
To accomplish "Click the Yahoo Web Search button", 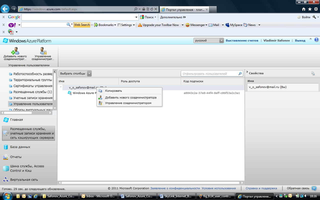I will tap(82, 25).
